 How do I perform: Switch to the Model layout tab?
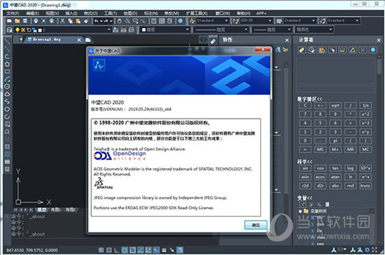point(42,210)
